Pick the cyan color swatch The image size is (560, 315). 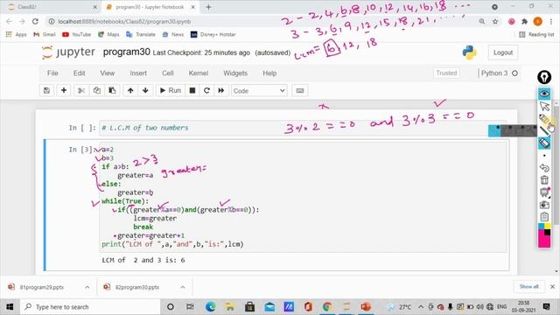point(541,227)
